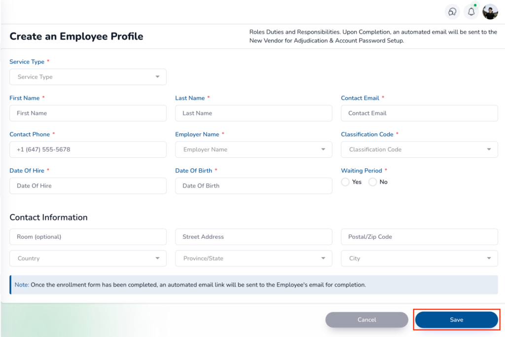Click the Save button
This screenshot has height=337, width=505.
click(x=456, y=320)
